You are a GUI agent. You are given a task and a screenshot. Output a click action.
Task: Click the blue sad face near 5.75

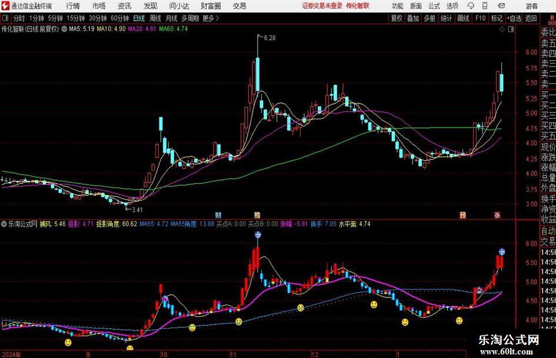tap(502, 252)
